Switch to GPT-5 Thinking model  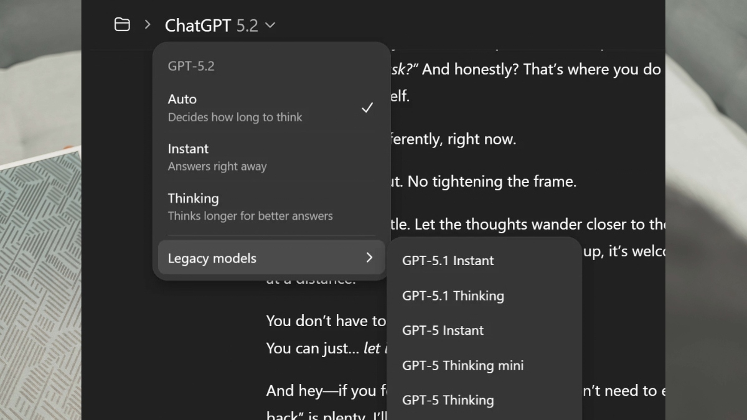[x=448, y=400]
